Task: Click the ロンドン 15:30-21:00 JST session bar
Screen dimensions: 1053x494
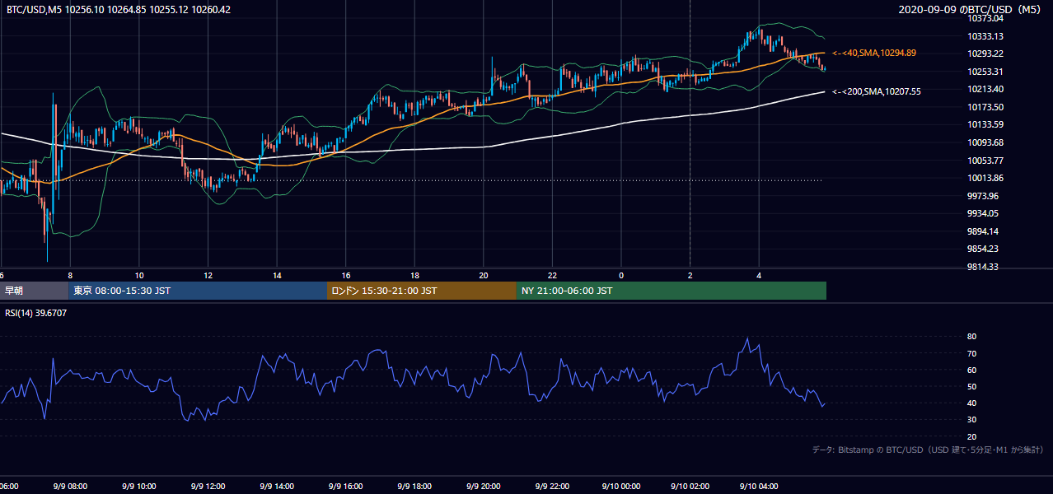Action: pos(422,291)
